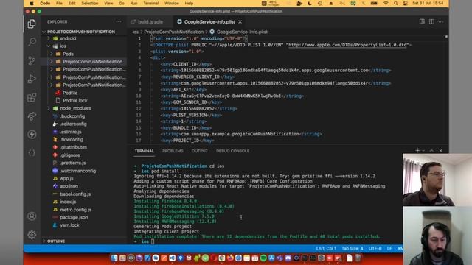Click the Wi-Fi status icon
Image resolution: width=472 pixels, height=265 pixels.
click(386, 3)
